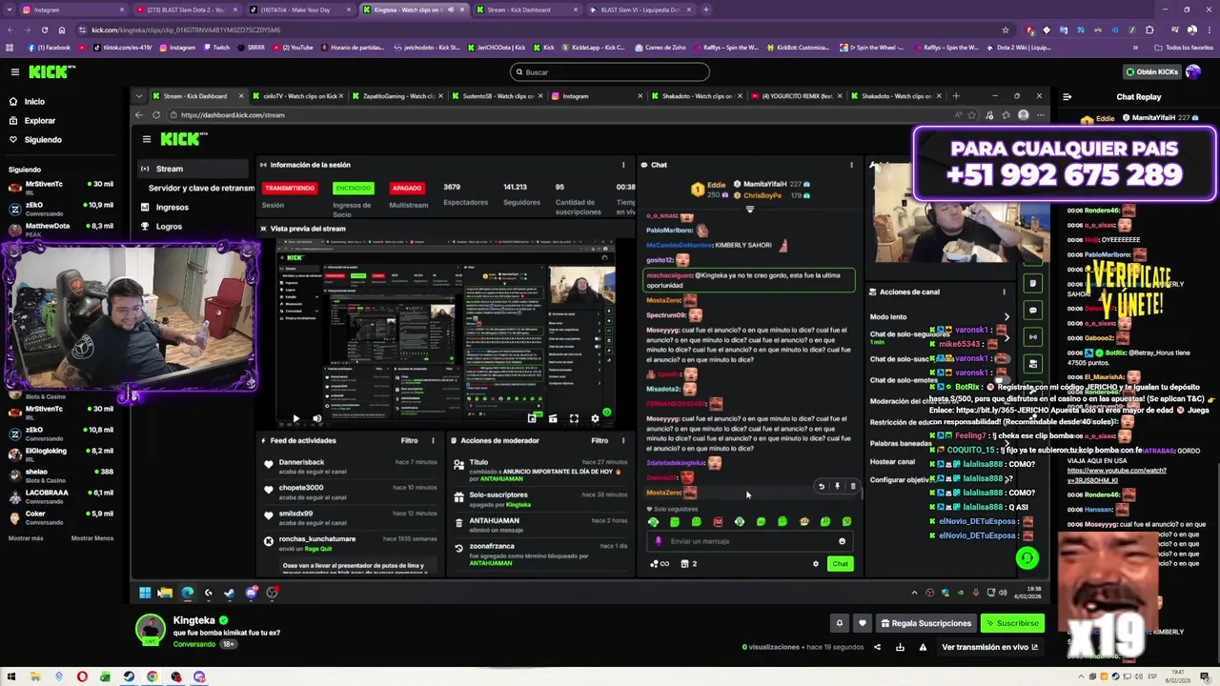Open the inner Windows Start button
This screenshot has width=1220, height=686.
145,593
